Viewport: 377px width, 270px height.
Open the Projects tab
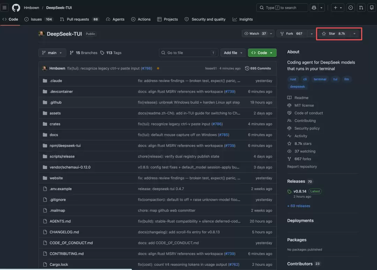click(x=167, y=19)
